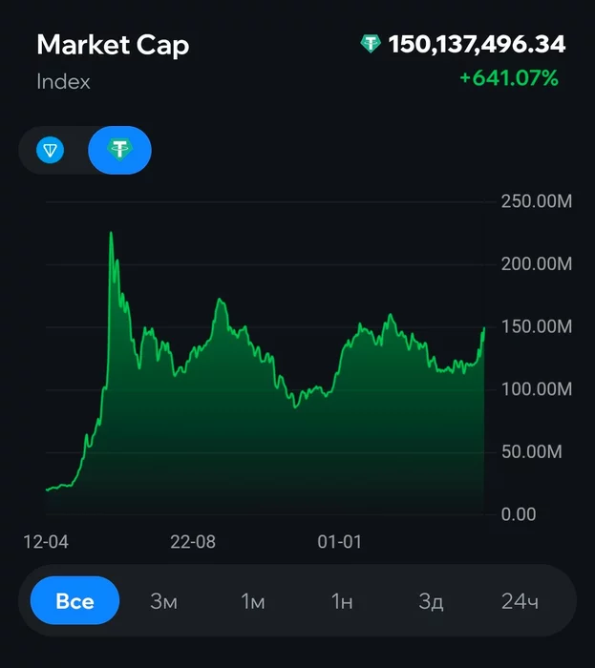Viewport: 595px width, 668px height.
Task: Click the 150,137,496.34 market cap value
Action: coord(477,44)
